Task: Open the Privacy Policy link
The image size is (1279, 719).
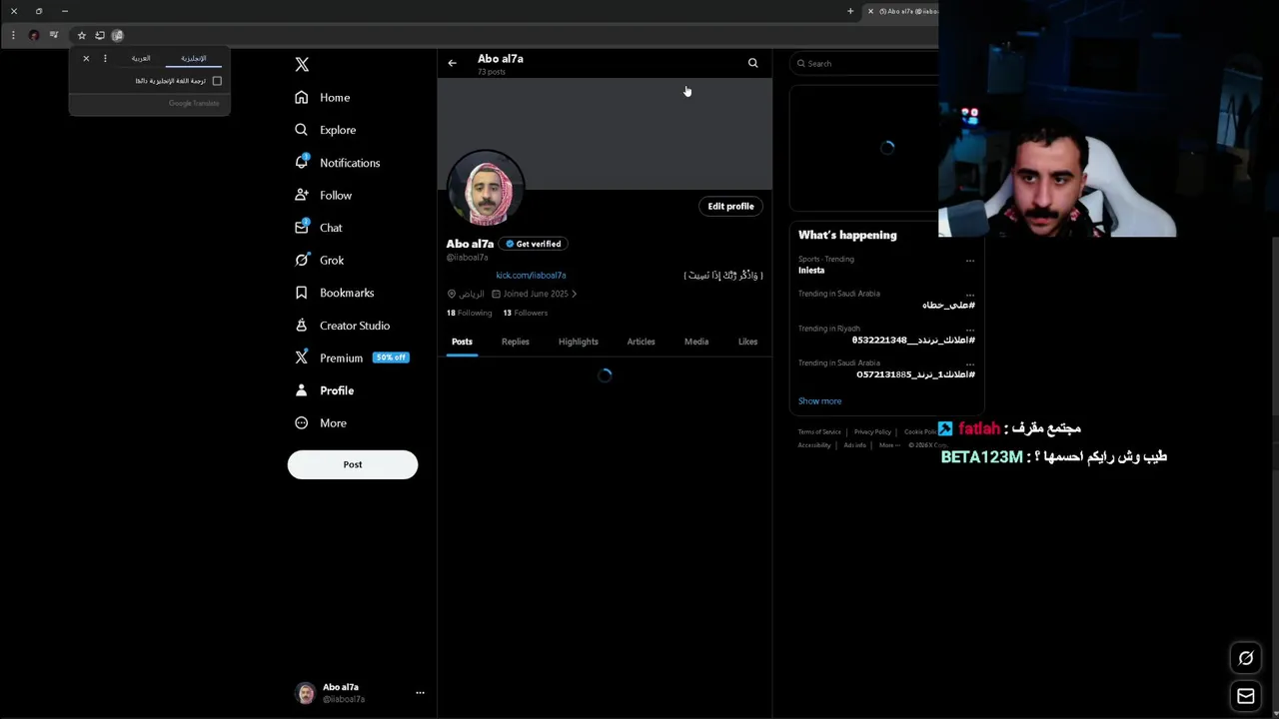Action: (872, 432)
